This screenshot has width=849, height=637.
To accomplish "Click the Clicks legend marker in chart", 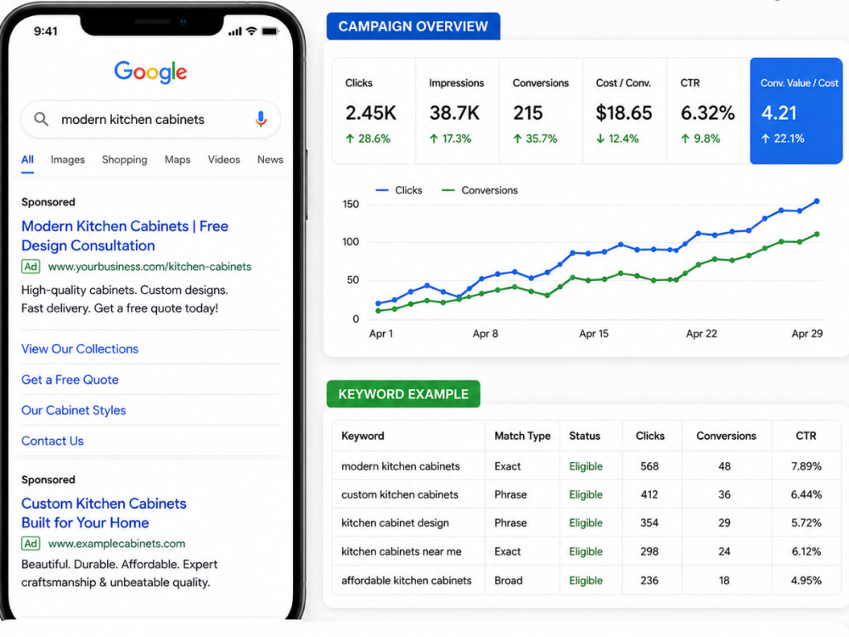I will (382, 190).
